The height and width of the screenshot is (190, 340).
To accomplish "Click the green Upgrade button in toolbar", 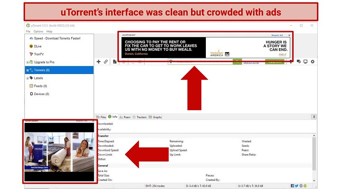I will pos(275,62).
